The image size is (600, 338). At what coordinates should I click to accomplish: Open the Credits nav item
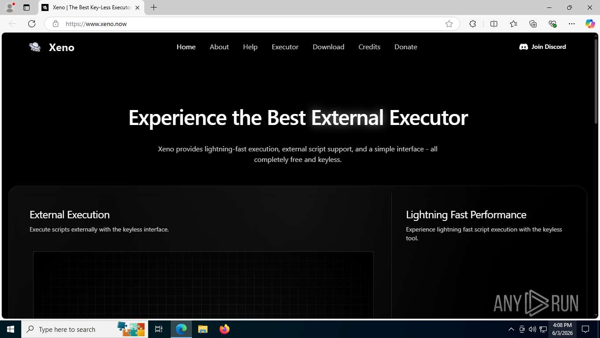369,47
